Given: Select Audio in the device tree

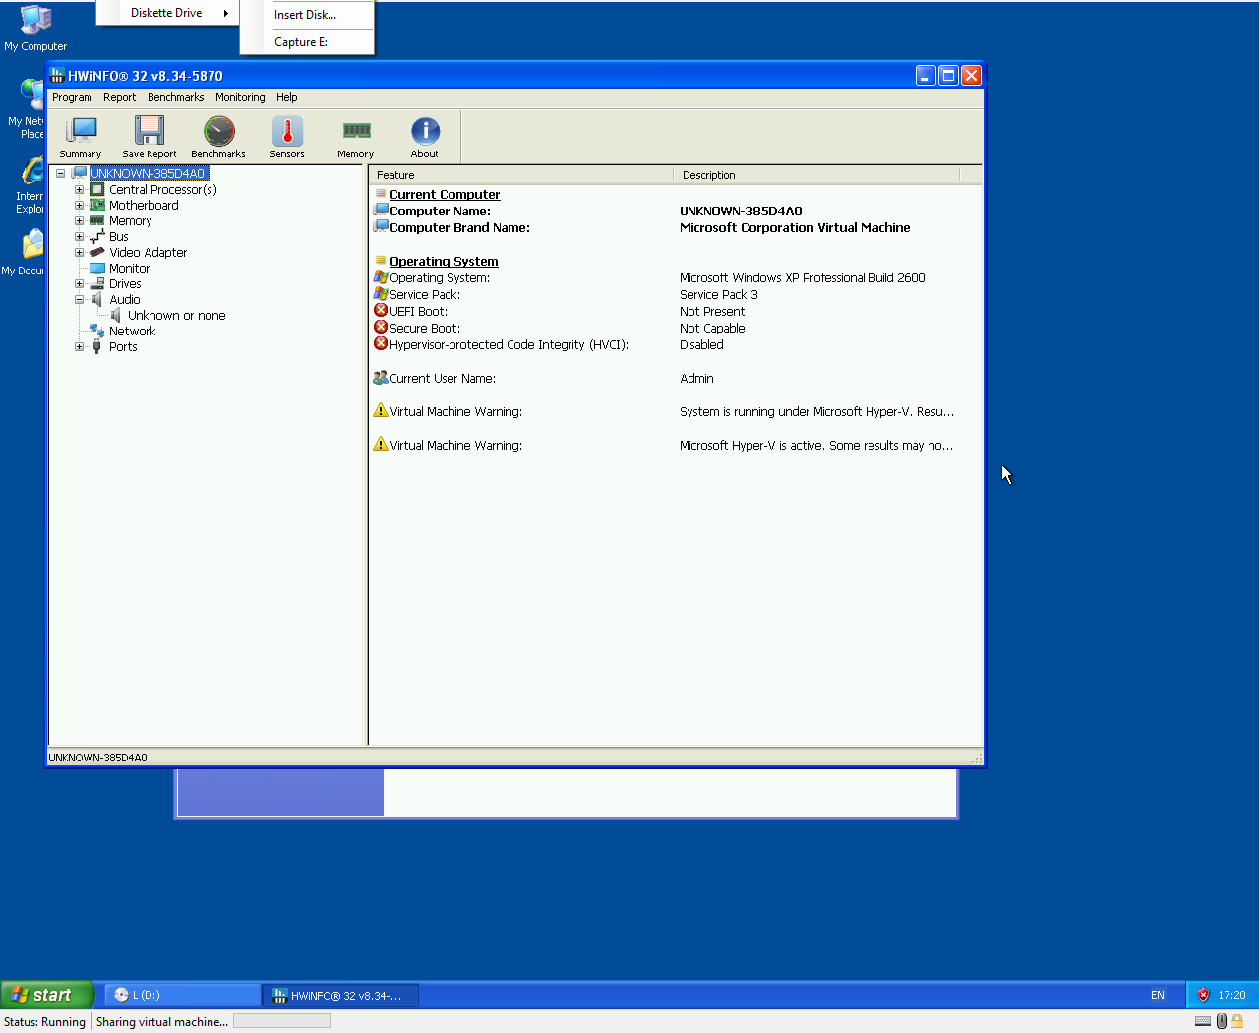Looking at the screenshot, I should (125, 300).
